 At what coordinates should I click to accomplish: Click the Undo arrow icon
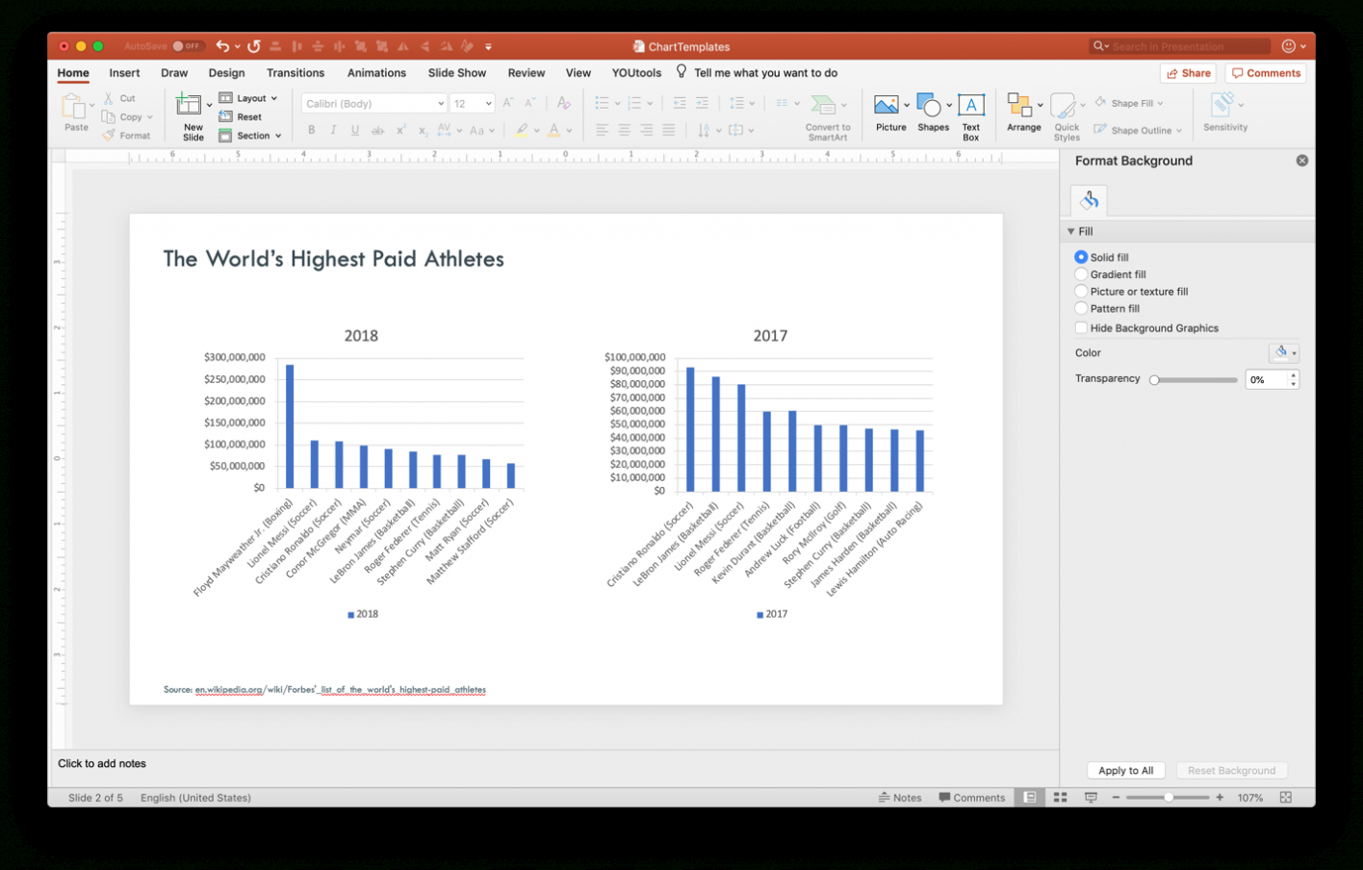[x=222, y=46]
